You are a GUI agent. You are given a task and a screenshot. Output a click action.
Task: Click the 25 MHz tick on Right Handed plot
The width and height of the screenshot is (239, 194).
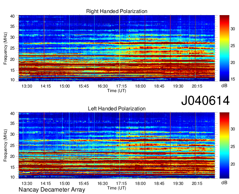[x=13, y=48]
